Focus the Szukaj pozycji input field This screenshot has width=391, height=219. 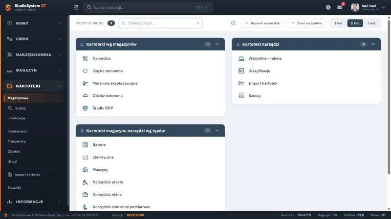(161, 23)
